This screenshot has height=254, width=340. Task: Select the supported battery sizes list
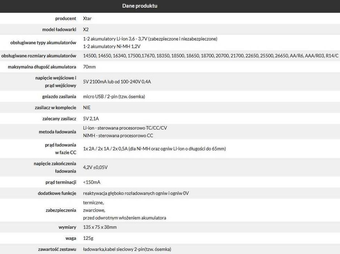pos(210,56)
